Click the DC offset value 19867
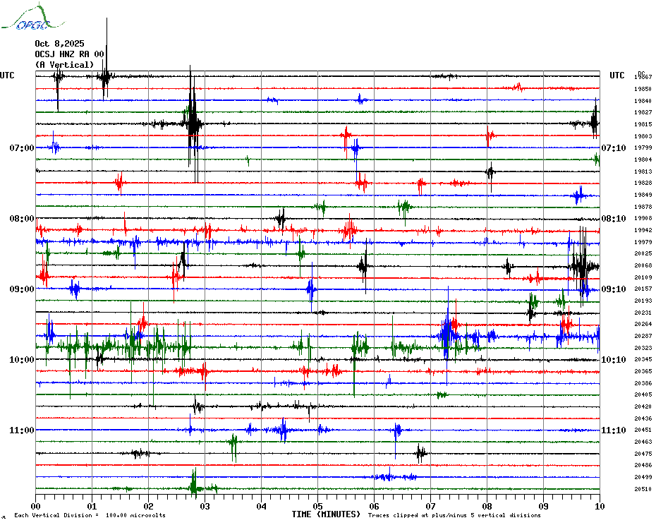 tap(643, 77)
